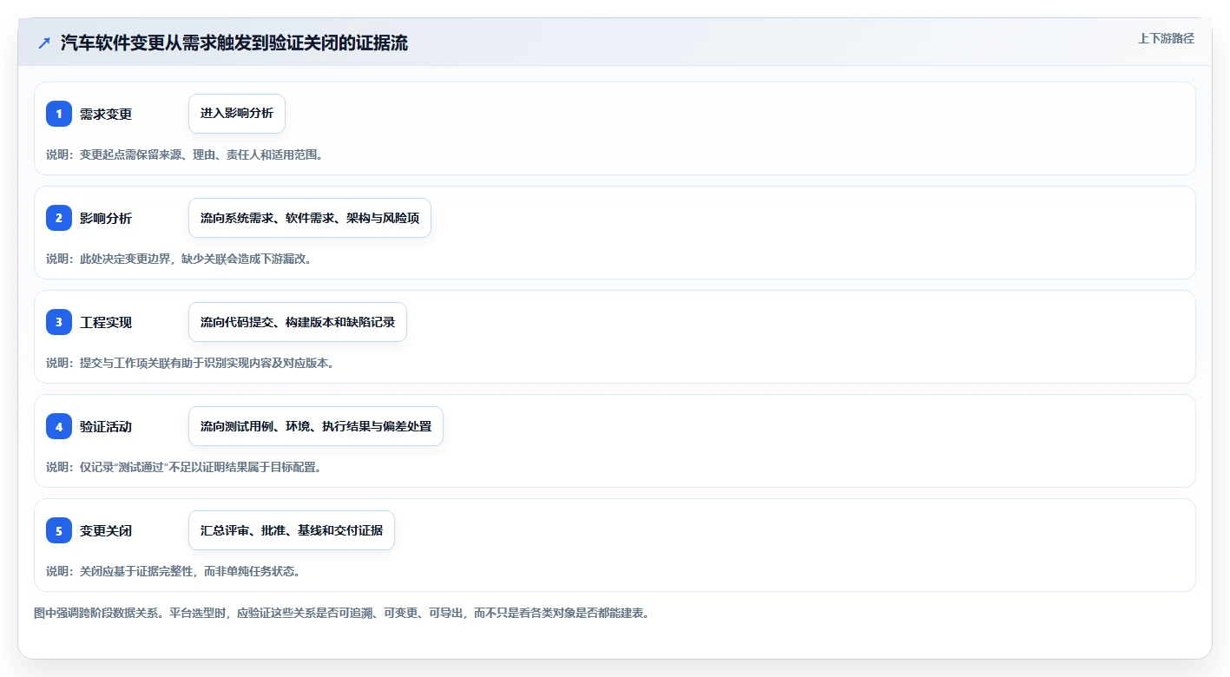1230x677 pixels.
Task: Click the note 此处决定变更边界，缺少关联会造成下游漏改
Action: pos(179,259)
